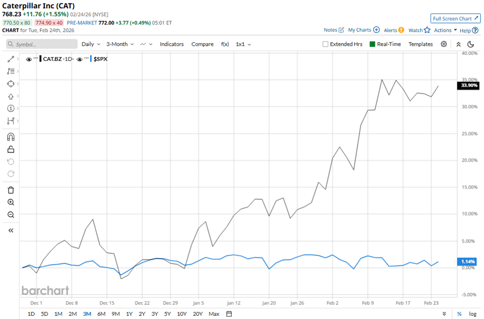Viewport: 484px width, 319px height.
Task: Open Alerts link
Action: click(394, 30)
